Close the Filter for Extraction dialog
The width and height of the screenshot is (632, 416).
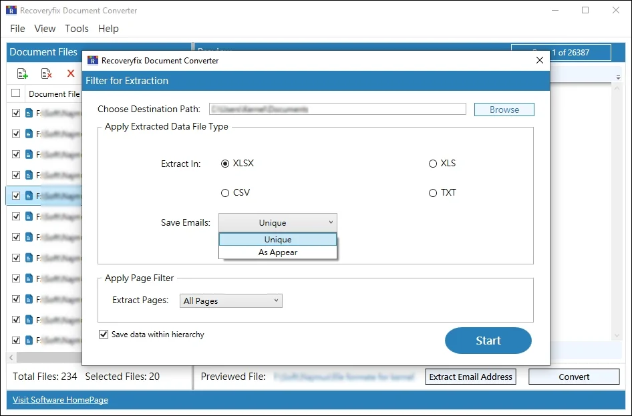pos(540,60)
